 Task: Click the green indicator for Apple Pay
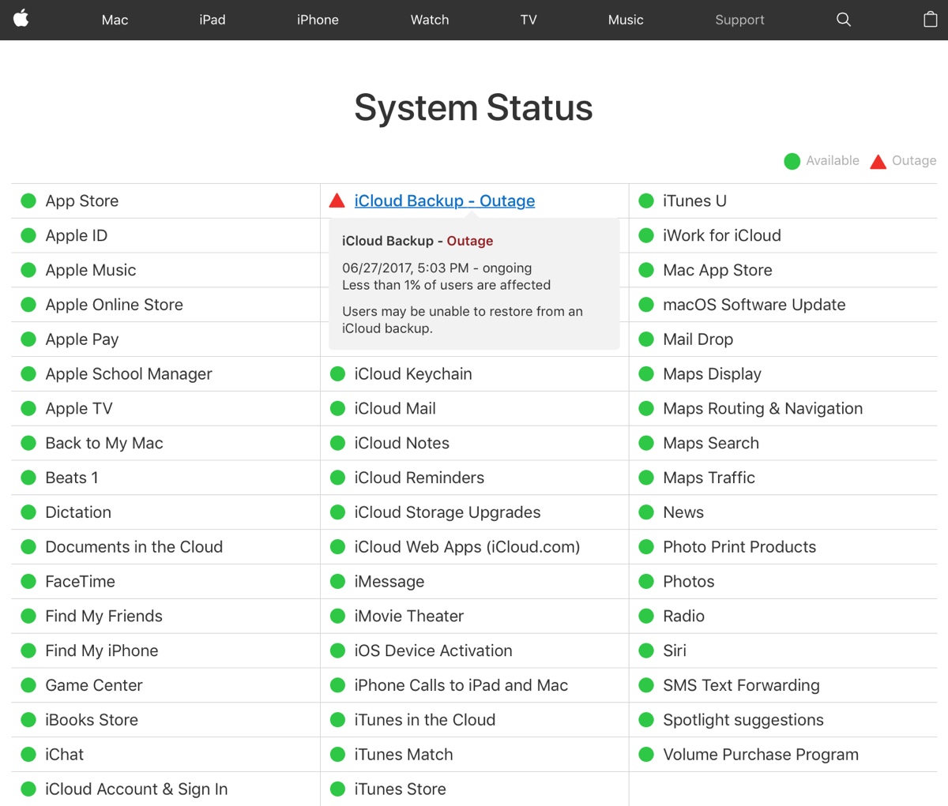pos(28,339)
